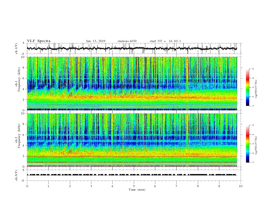
Task: Click the ch.1 spectrogram color bar
Action: click(247, 87)
